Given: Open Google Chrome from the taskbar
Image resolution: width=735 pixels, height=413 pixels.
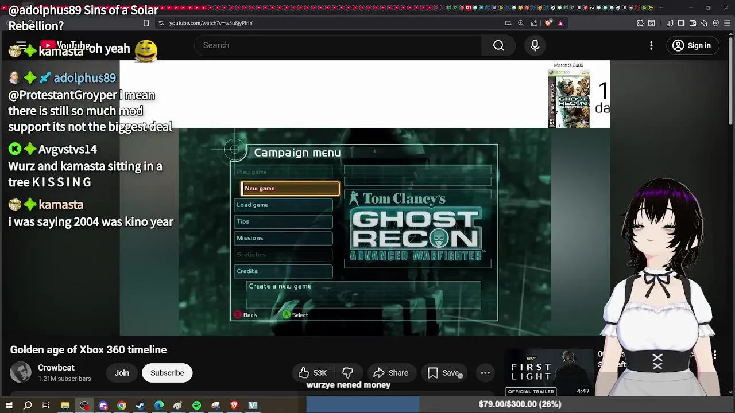Looking at the screenshot, I should (x=122, y=406).
